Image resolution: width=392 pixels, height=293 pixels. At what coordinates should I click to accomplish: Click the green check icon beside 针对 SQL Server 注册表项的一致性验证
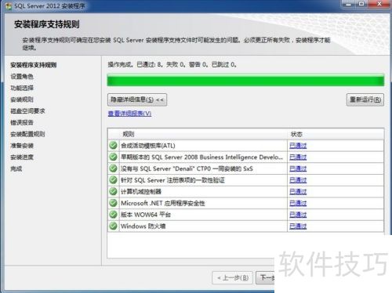(x=113, y=179)
